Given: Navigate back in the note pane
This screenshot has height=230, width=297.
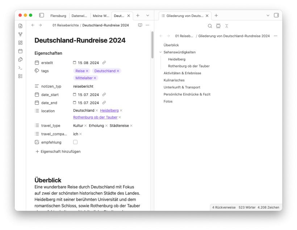Looking at the screenshot, I should 33,25.
